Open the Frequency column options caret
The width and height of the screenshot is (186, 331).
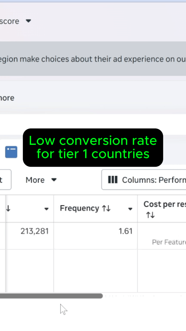[x=130, y=209]
